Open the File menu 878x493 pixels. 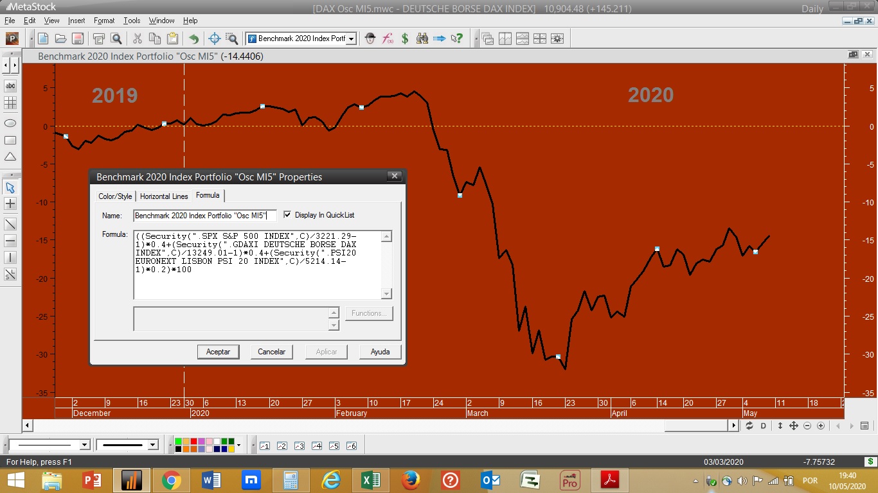point(10,21)
